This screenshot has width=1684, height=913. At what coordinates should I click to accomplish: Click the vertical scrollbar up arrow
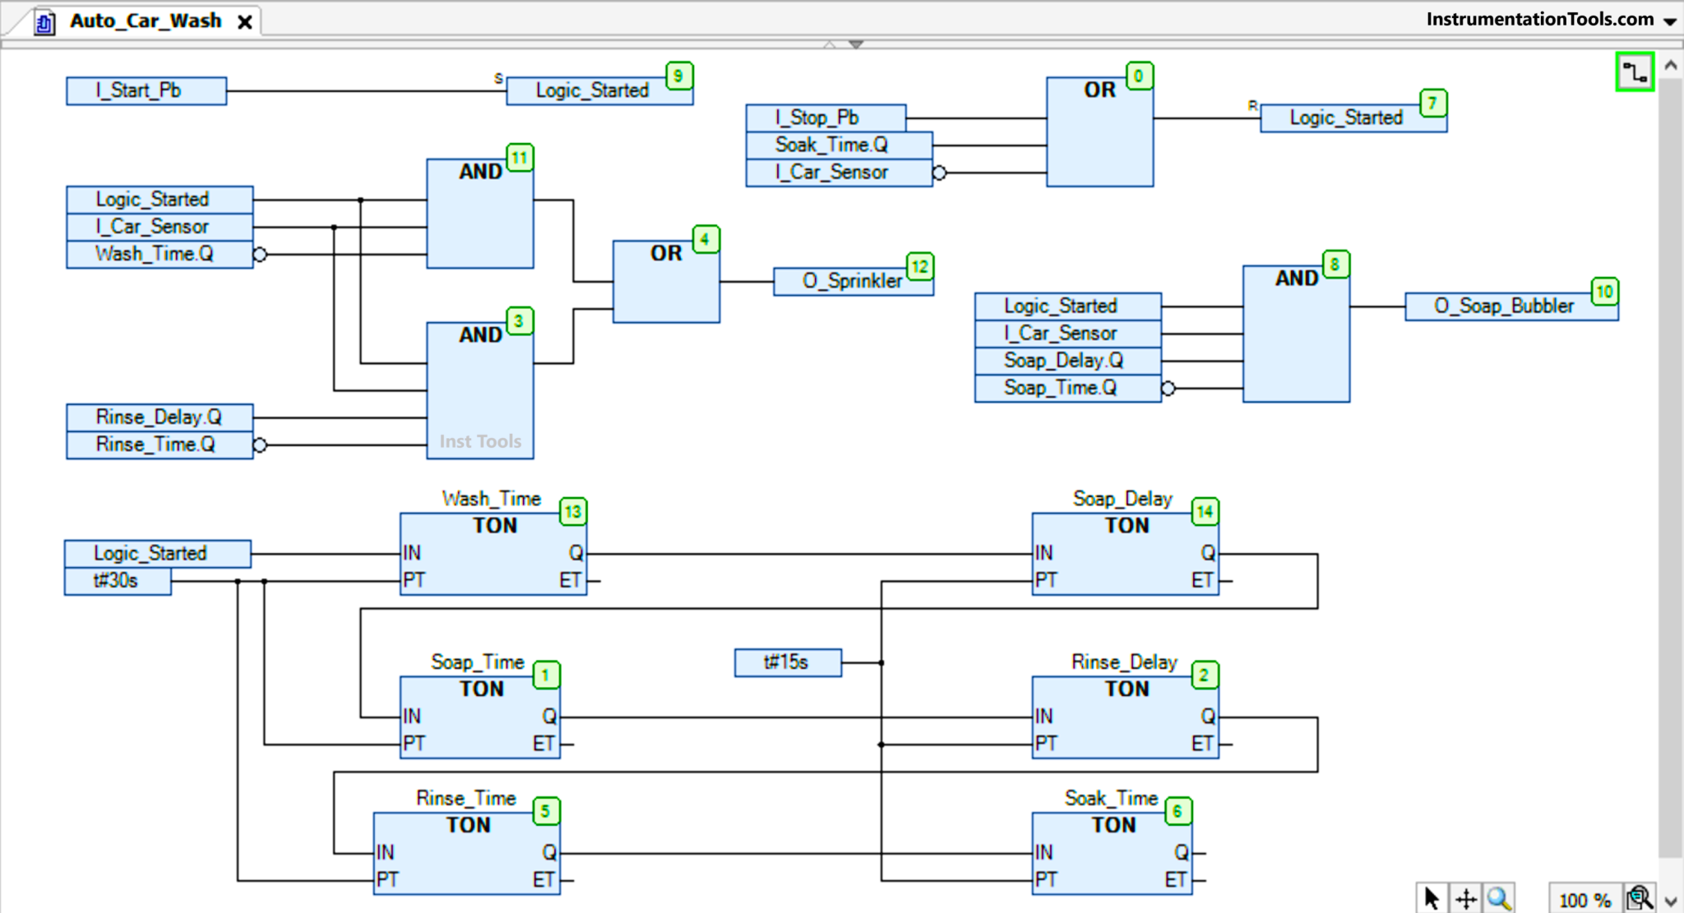tap(1671, 65)
